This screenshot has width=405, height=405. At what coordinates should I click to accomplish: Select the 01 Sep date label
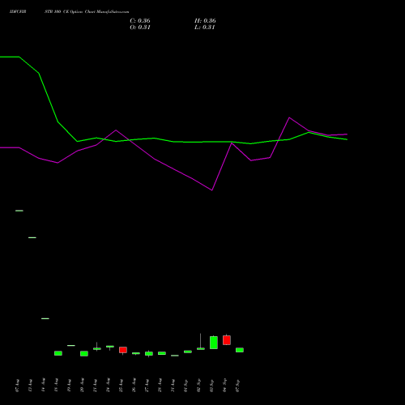pyautogui.click(x=185, y=386)
